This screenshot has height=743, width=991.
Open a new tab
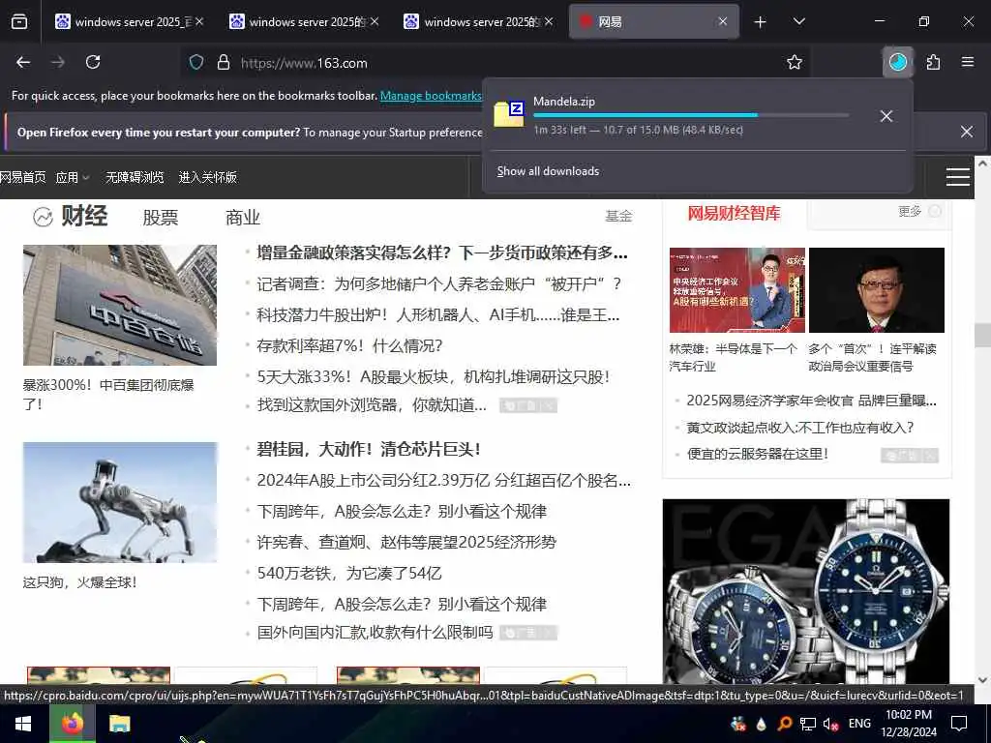761,22
